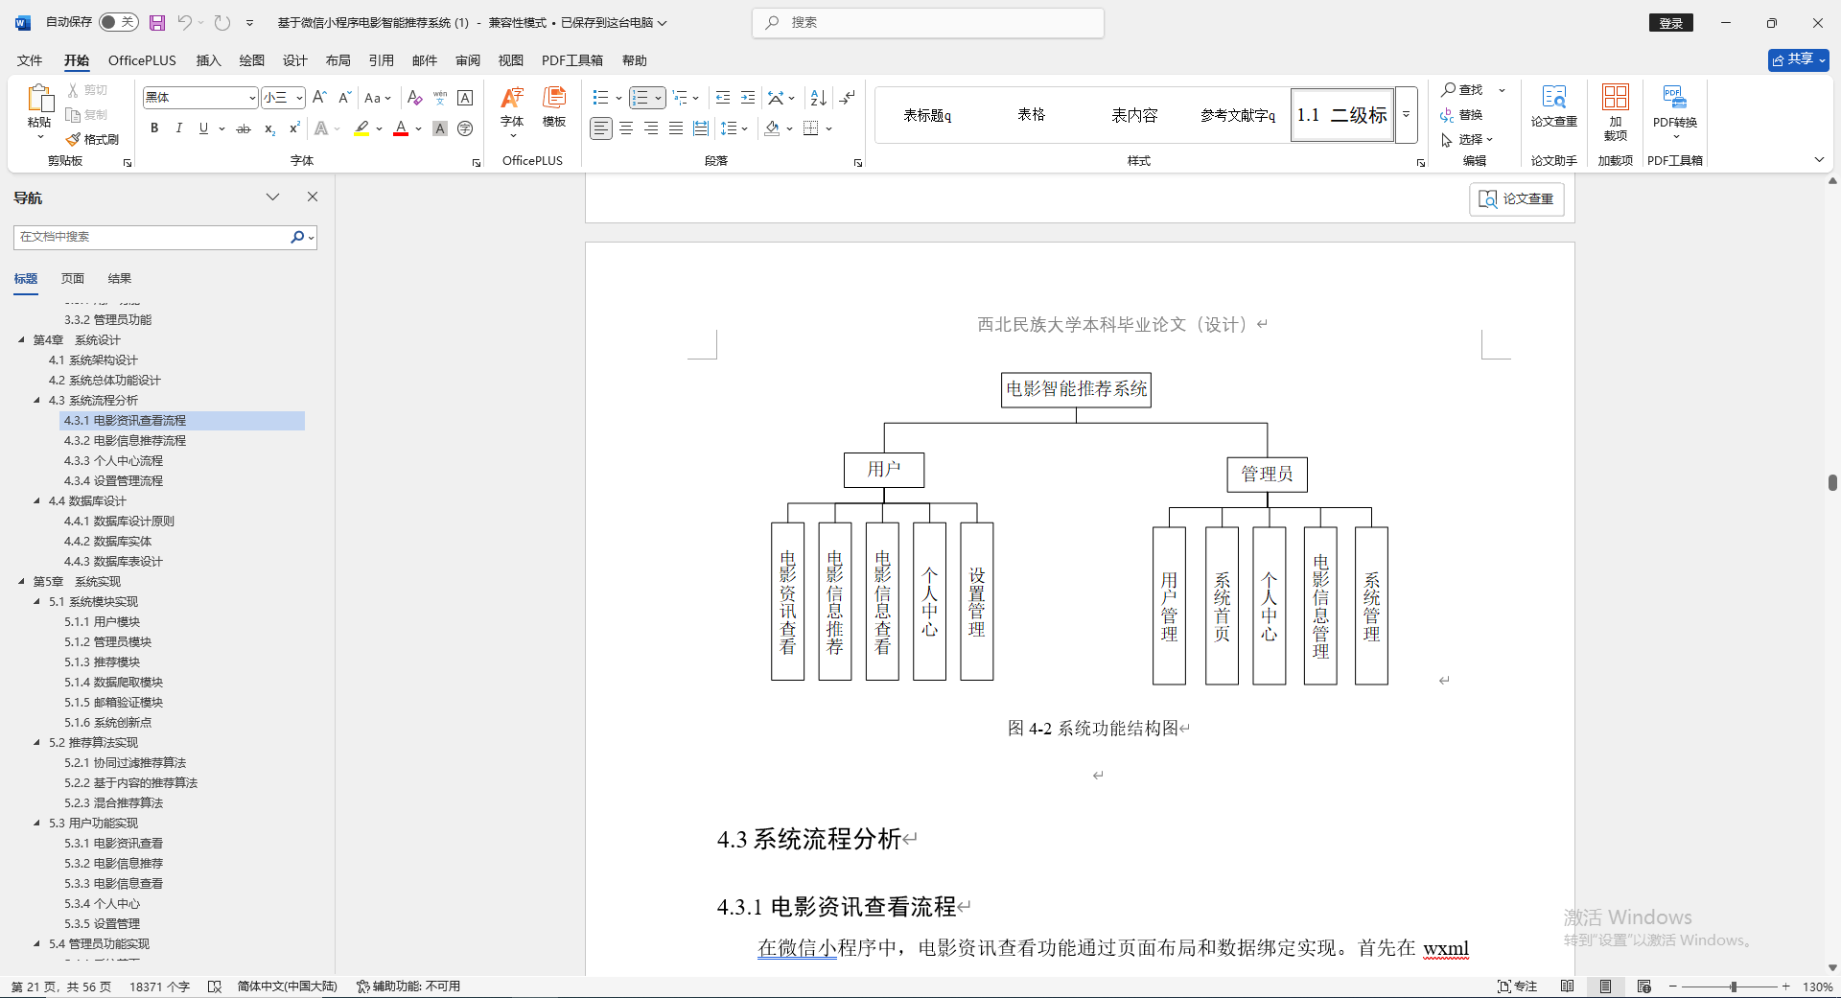Image resolution: width=1841 pixels, height=998 pixels.
Task: Apply center paragraph alignment
Action: 625,128
